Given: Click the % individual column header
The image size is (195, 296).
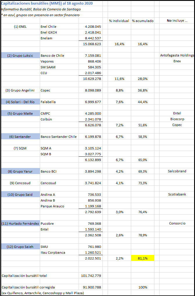Looking at the screenshot, I should [x=119, y=21].
